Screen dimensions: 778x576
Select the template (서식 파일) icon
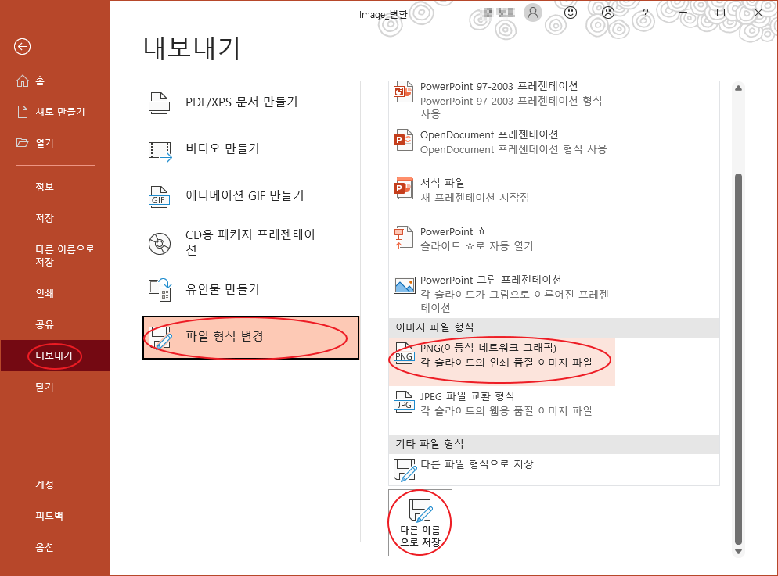(x=403, y=188)
